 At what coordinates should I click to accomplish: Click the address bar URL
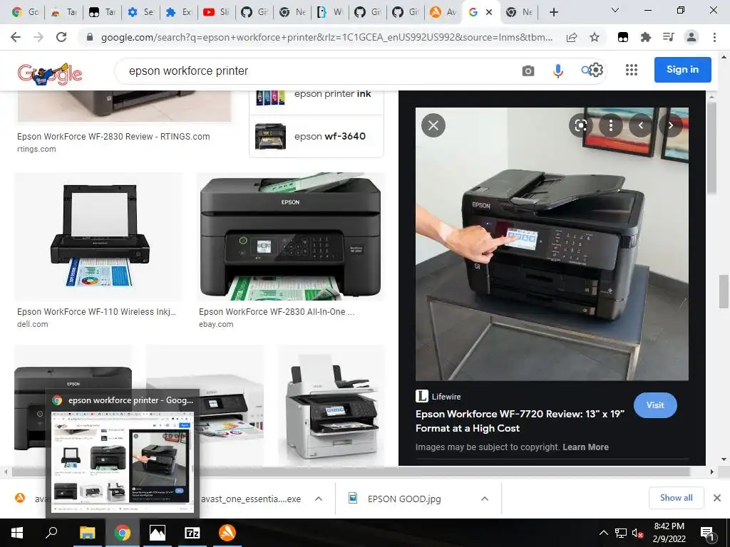coord(327,37)
